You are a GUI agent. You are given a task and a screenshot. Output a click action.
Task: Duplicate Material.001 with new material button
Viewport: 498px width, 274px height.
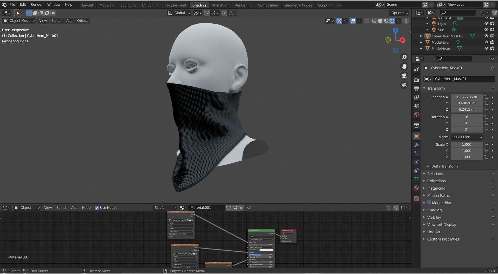[x=235, y=208]
